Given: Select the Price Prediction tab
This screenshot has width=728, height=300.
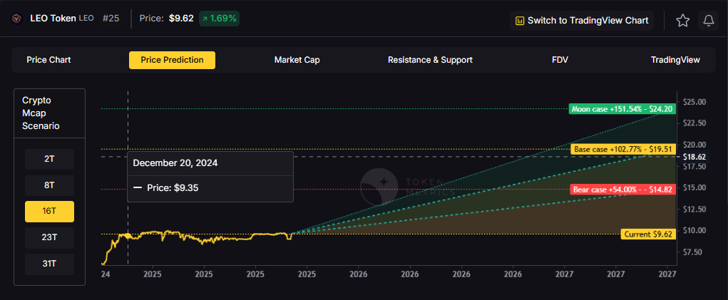Looking at the screenshot, I should 172,60.
